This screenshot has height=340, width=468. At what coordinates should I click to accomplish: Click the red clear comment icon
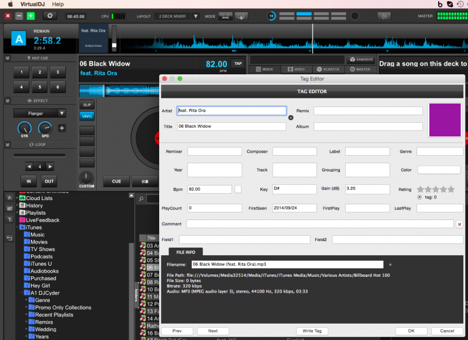click(x=459, y=224)
